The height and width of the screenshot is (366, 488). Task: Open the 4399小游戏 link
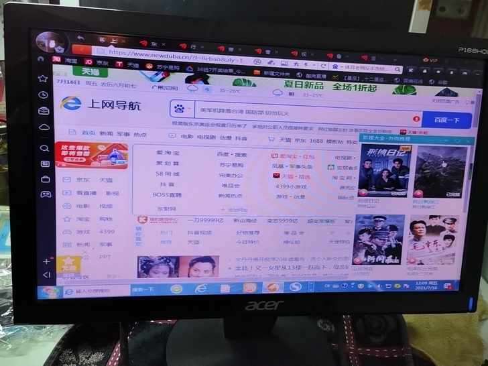pyautogui.click(x=291, y=186)
